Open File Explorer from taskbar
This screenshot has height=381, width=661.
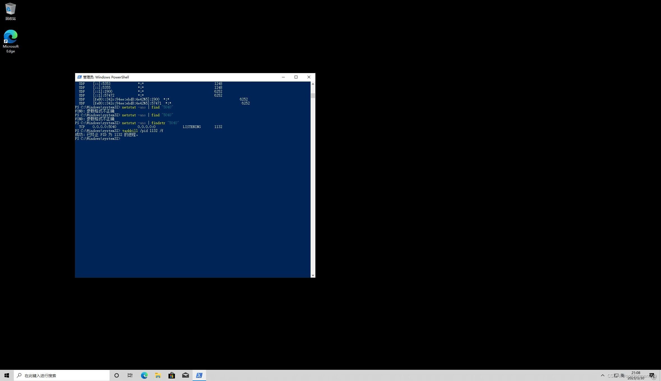(x=158, y=375)
